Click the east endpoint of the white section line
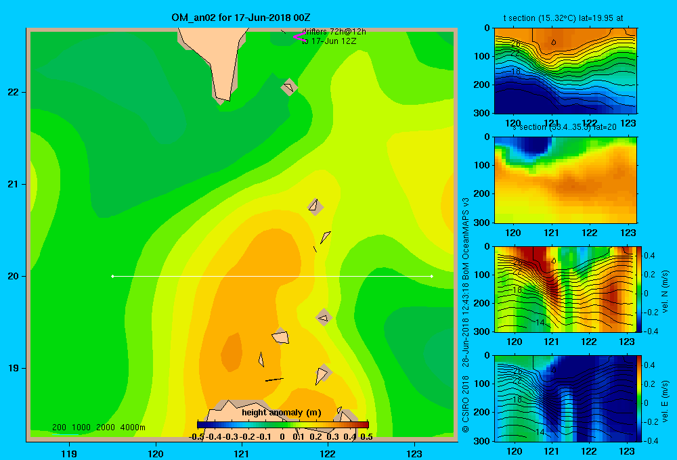The image size is (677, 460). tap(432, 276)
